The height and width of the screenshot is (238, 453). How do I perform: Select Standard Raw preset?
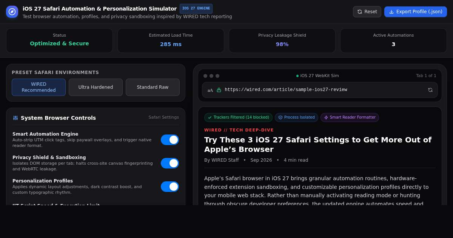point(153,87)
